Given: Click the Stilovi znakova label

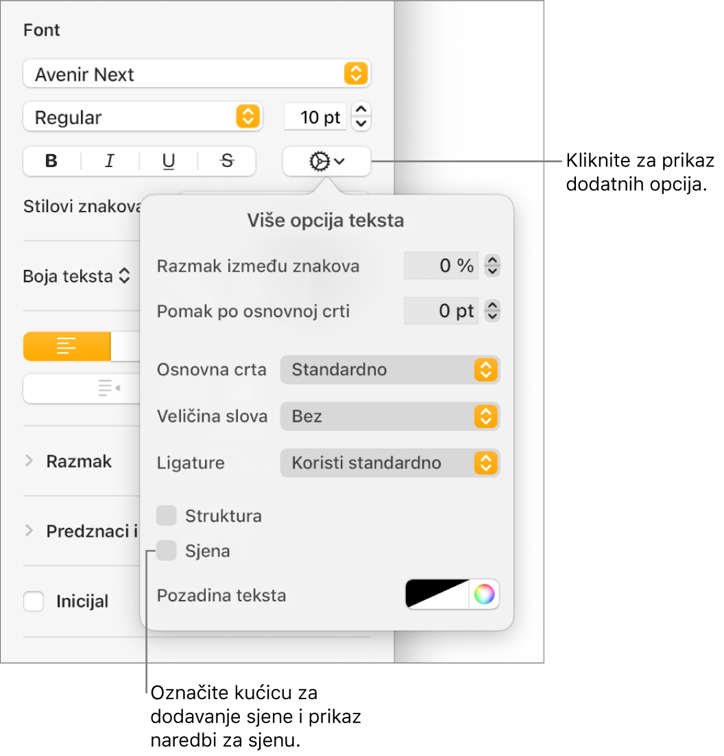Looking at the screenshot, I should (x=82, y=206).
